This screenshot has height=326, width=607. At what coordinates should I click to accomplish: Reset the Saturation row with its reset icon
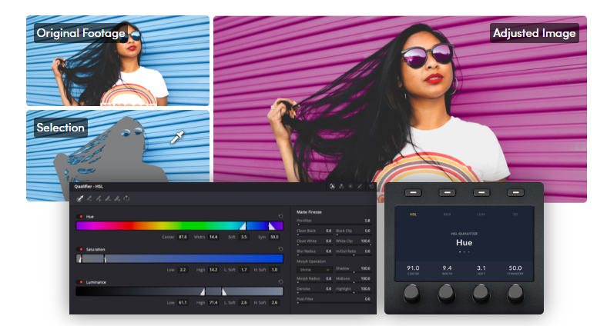280,249
